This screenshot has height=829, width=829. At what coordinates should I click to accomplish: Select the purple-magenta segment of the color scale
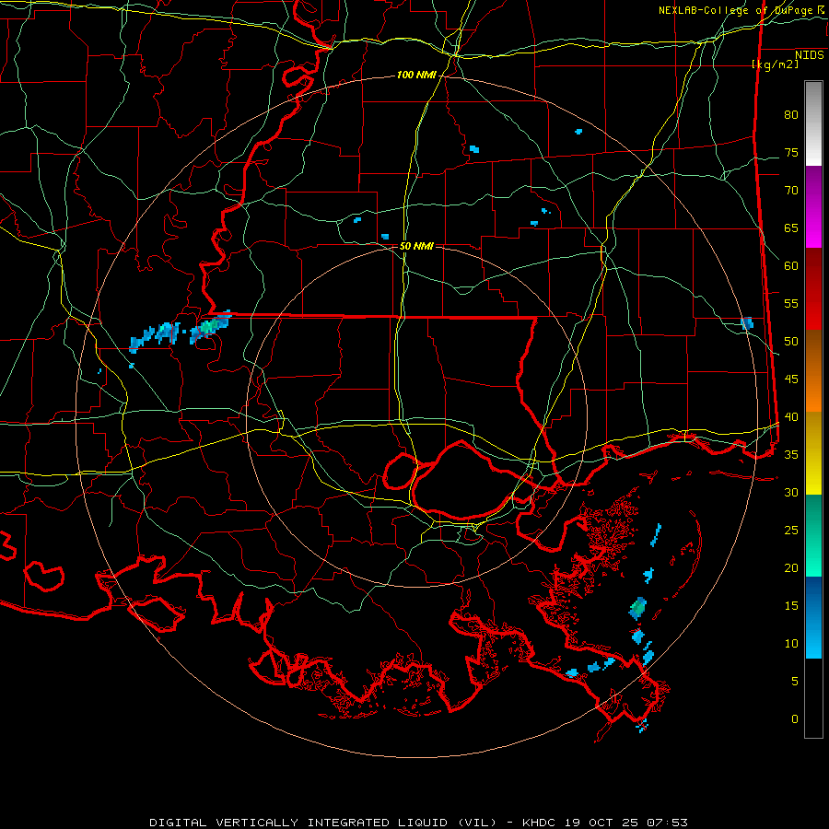[813, 207]
